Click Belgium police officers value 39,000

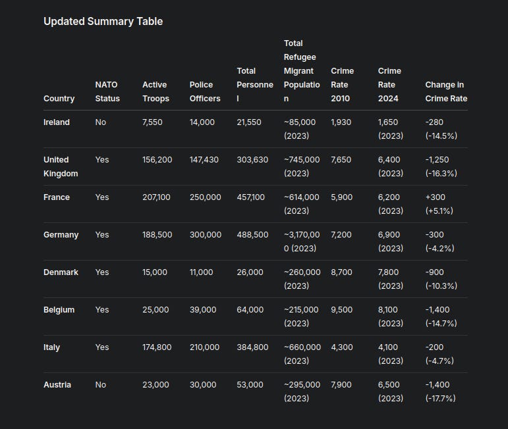(203, 310)
